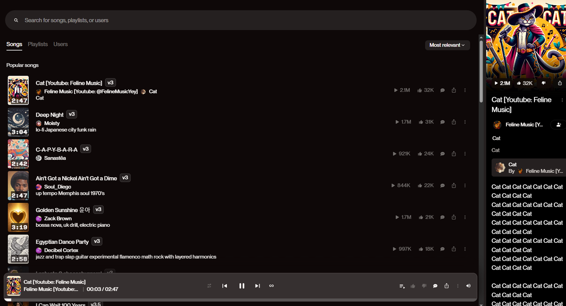Pause the currently playing song
Viewport: 566px width, 306px height.
[x=241, y=286]
